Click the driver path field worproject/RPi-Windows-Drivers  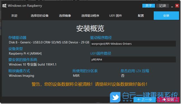point(133,44)
